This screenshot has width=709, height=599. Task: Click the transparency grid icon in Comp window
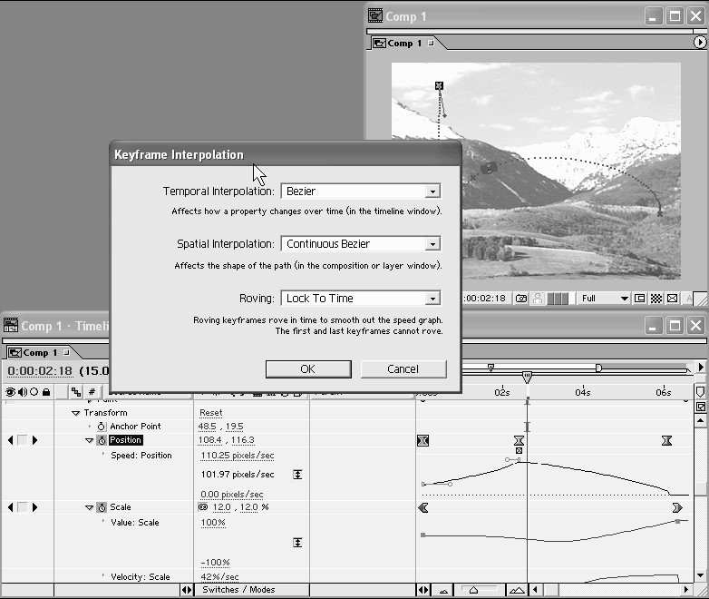[x=656, y=298]
